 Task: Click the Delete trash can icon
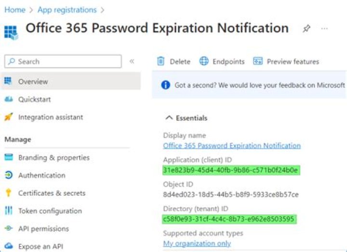160,61
